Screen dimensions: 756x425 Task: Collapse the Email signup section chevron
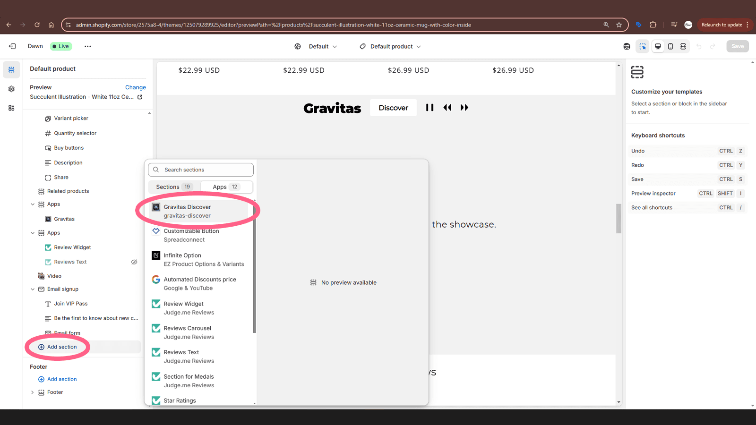(33, 289)
